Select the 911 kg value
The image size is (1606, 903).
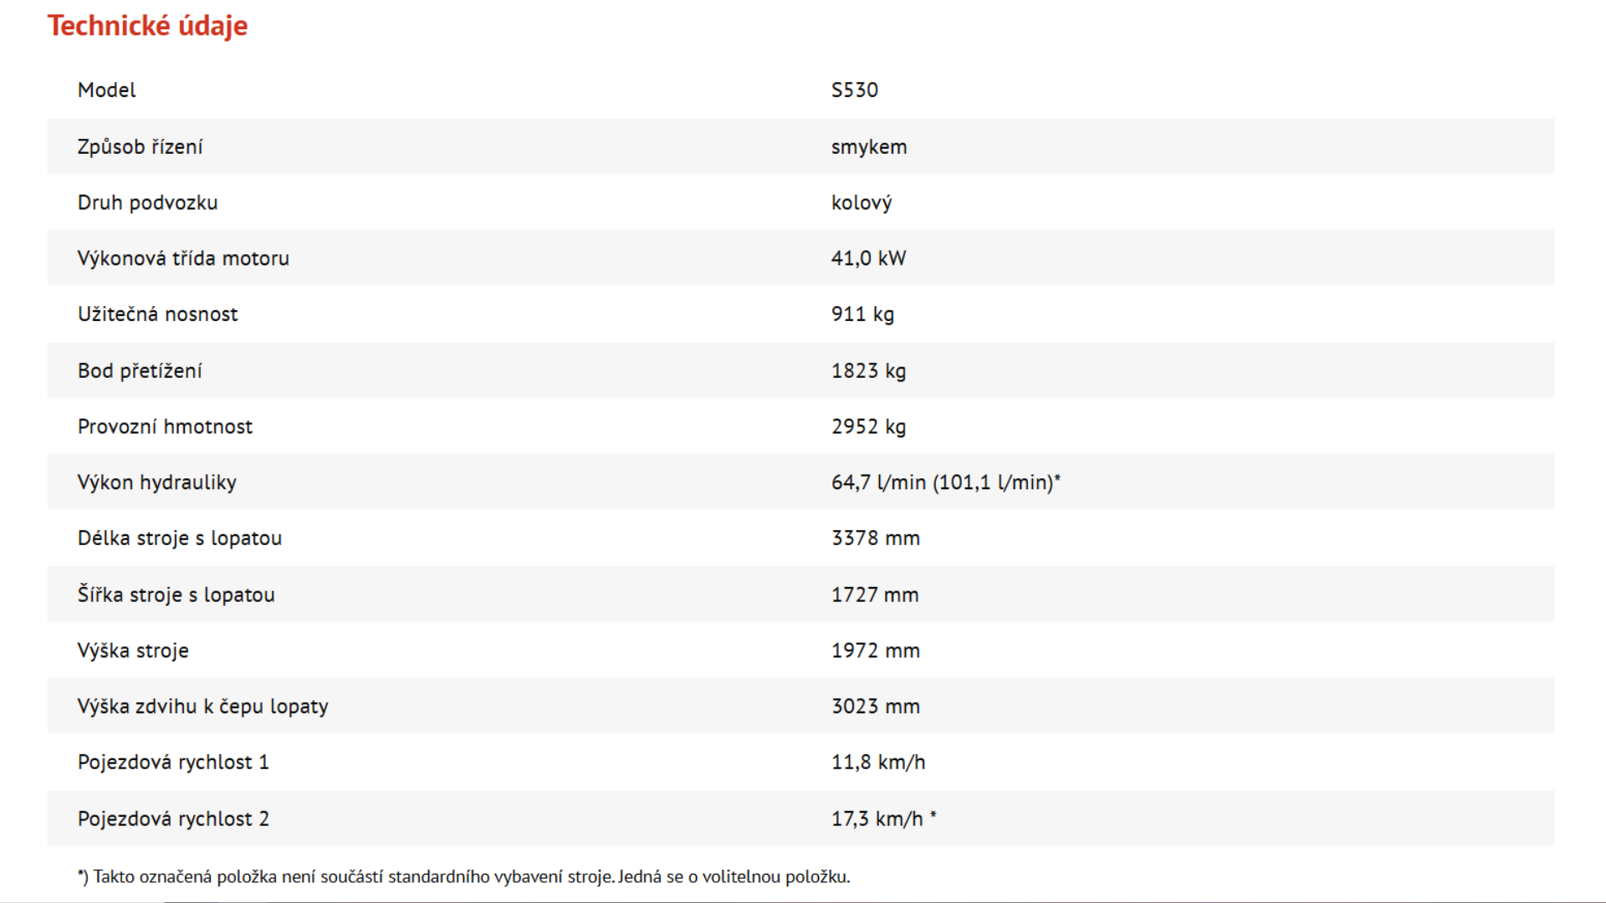coord(862,314)
